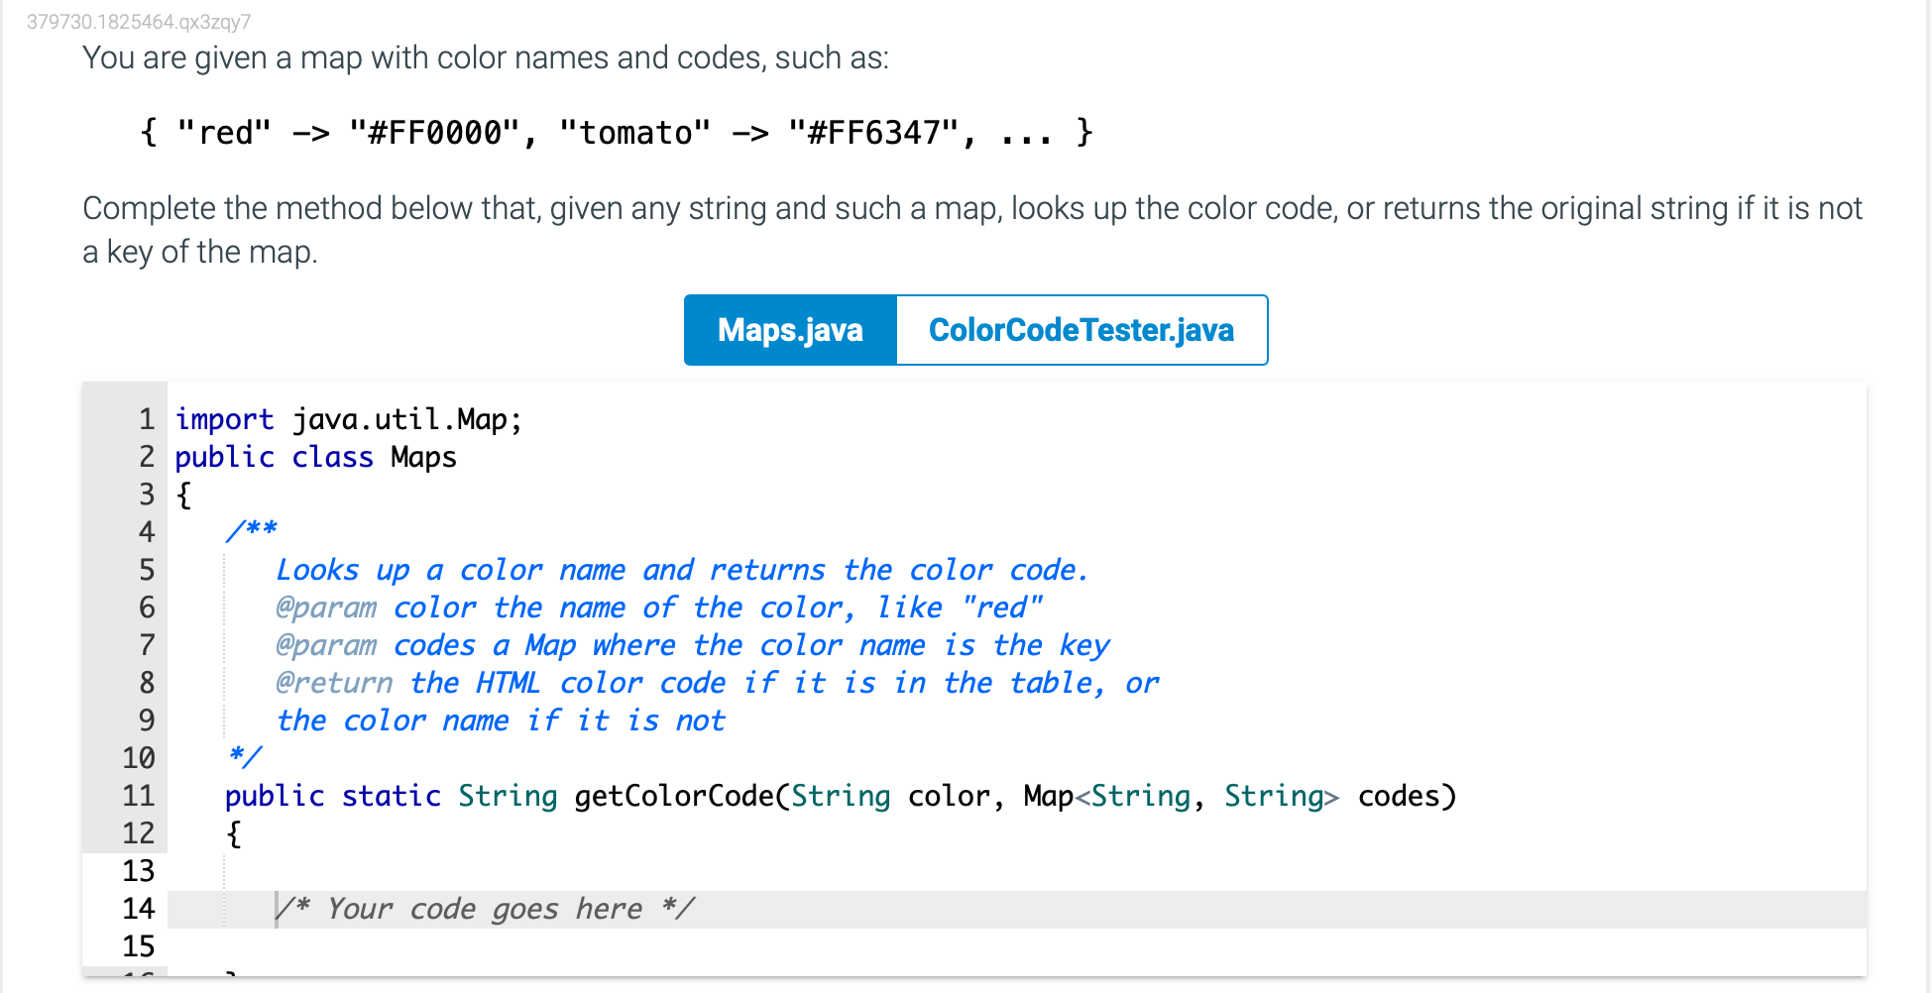Click the /** Javadoc opener on line 4
1932x993 pixels.
tap(251, 528)
